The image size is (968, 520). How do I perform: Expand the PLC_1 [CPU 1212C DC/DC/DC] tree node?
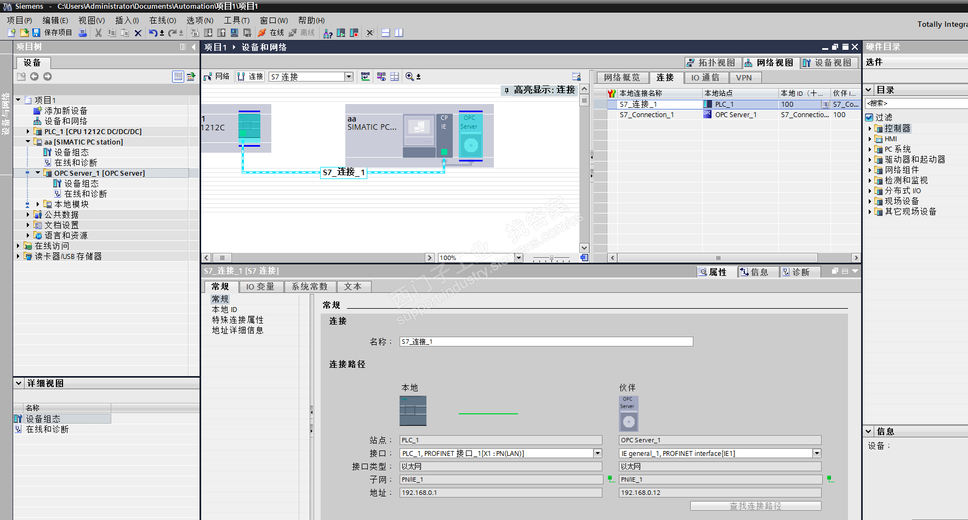pyautogui.click(x=28, y=131)
